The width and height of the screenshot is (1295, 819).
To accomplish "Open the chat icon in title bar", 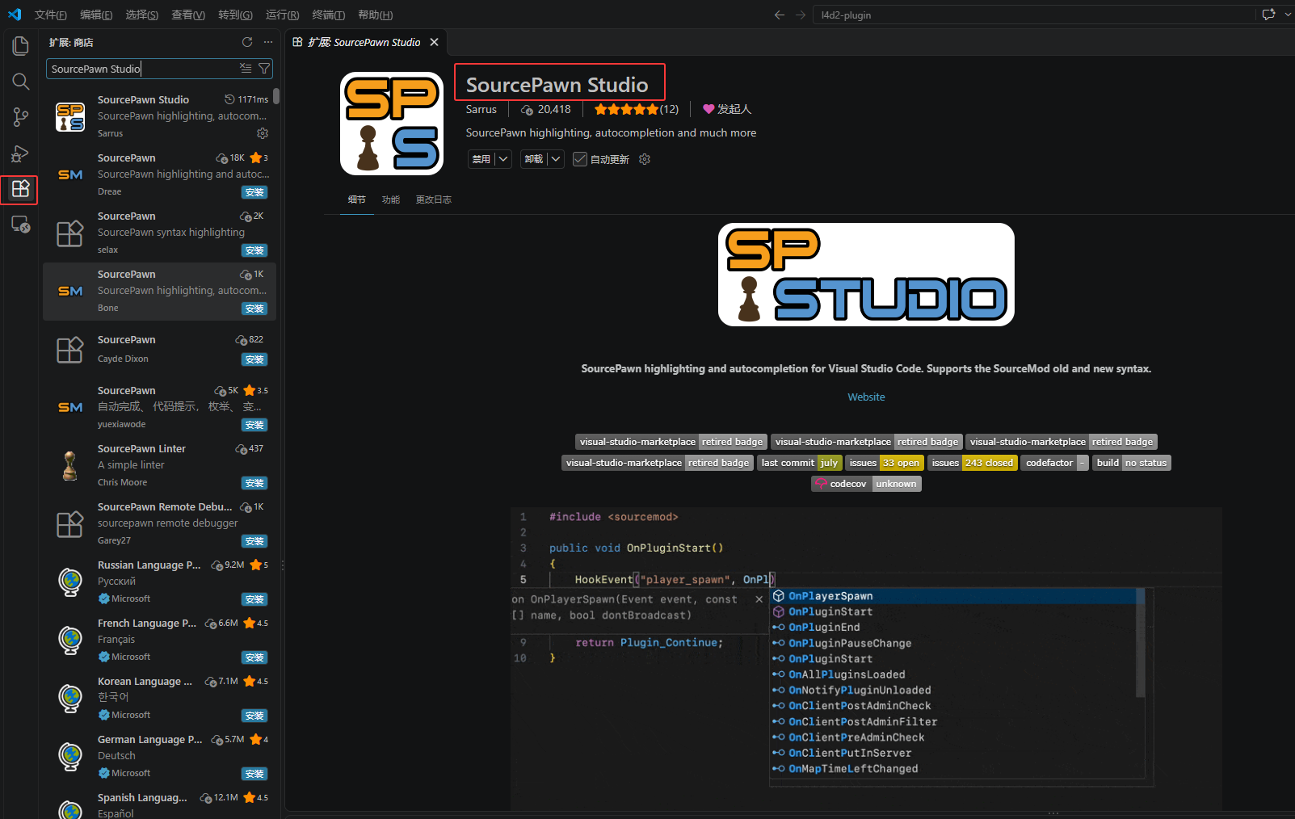I will pos(1268,15).
